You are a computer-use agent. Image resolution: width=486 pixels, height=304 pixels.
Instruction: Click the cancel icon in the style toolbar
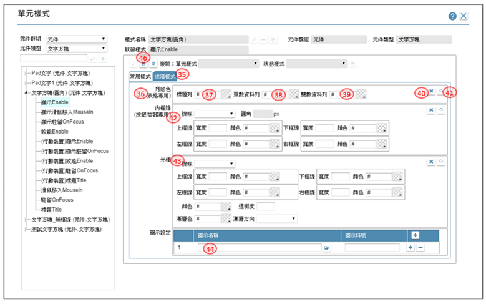point(153,64)
